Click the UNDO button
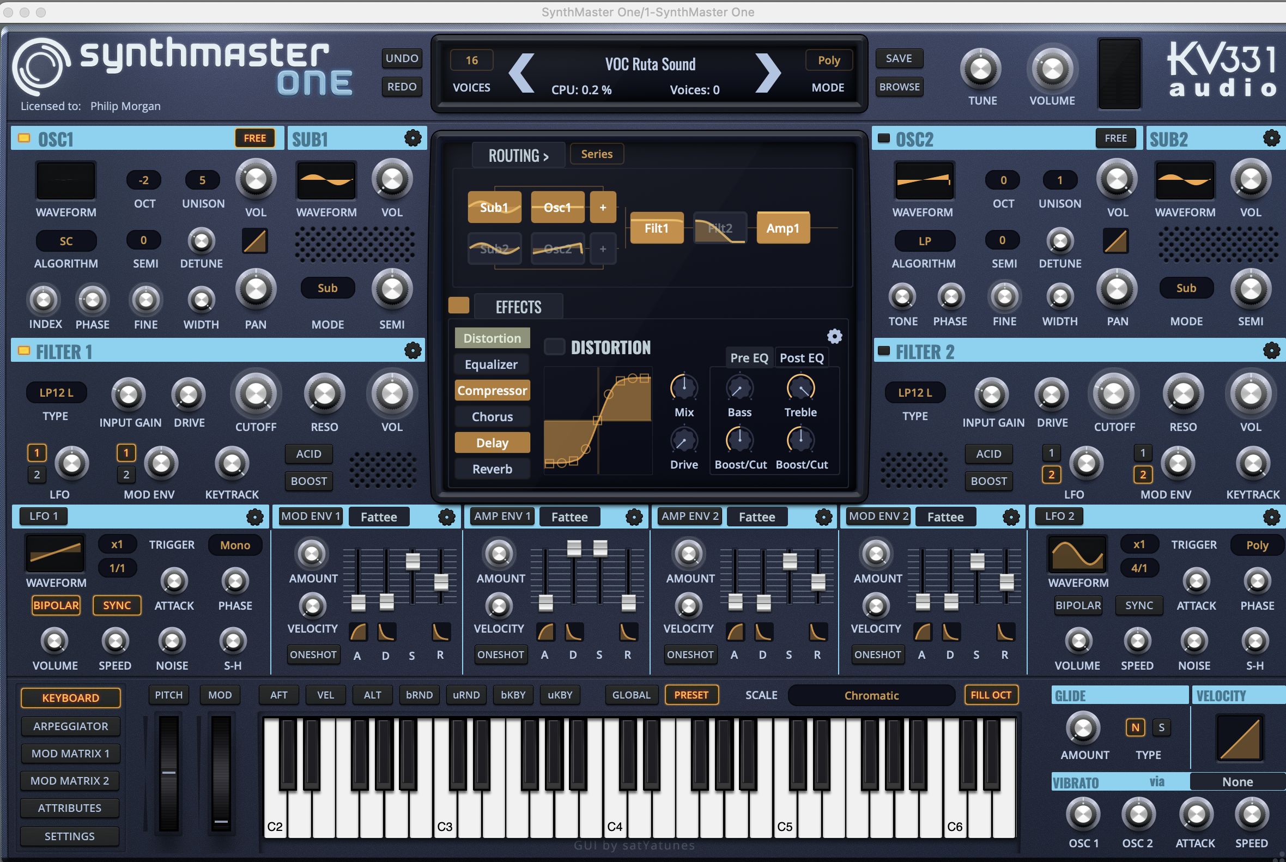 [402, 58]
